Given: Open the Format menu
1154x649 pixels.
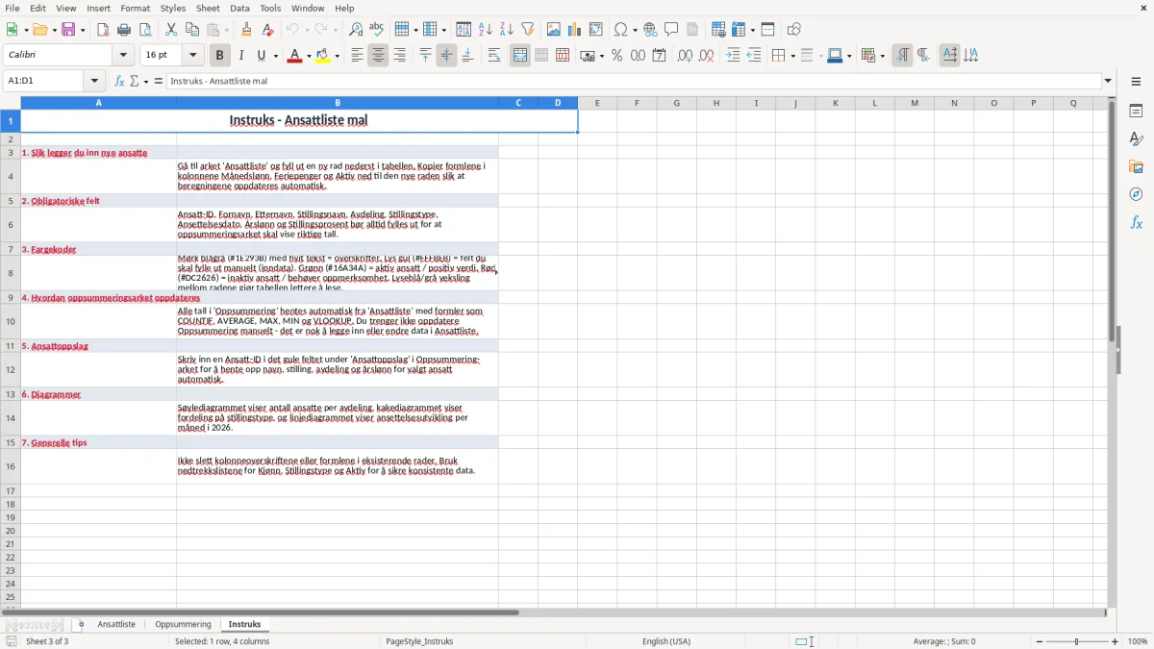Looking at the screenshot, I should coord(135,8).
